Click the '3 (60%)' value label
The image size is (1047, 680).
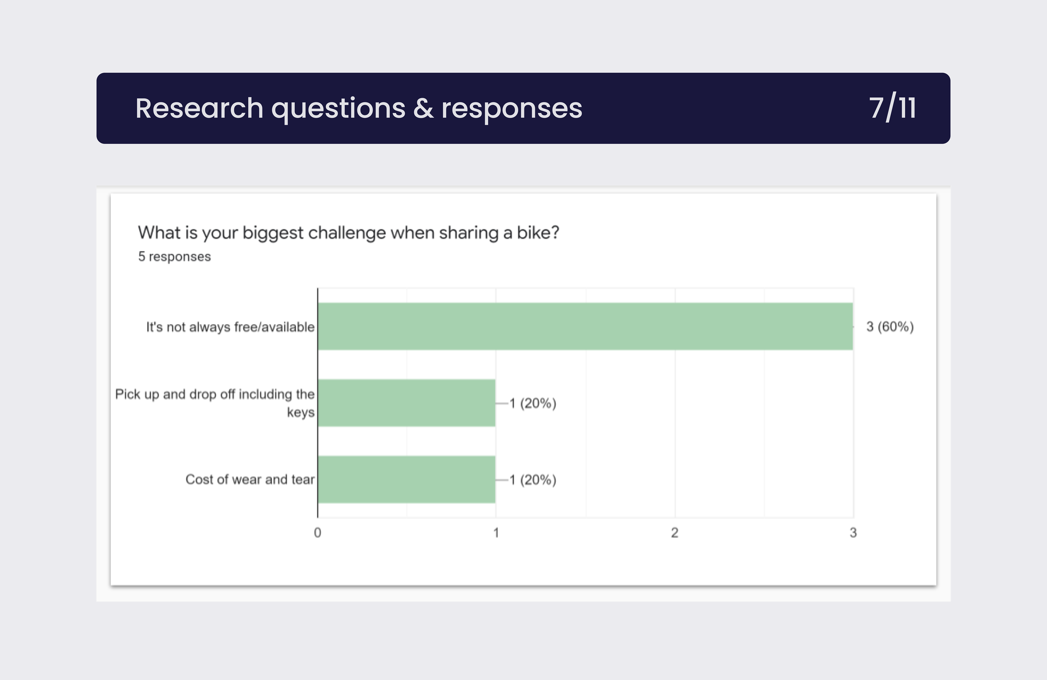click(890, 327)
